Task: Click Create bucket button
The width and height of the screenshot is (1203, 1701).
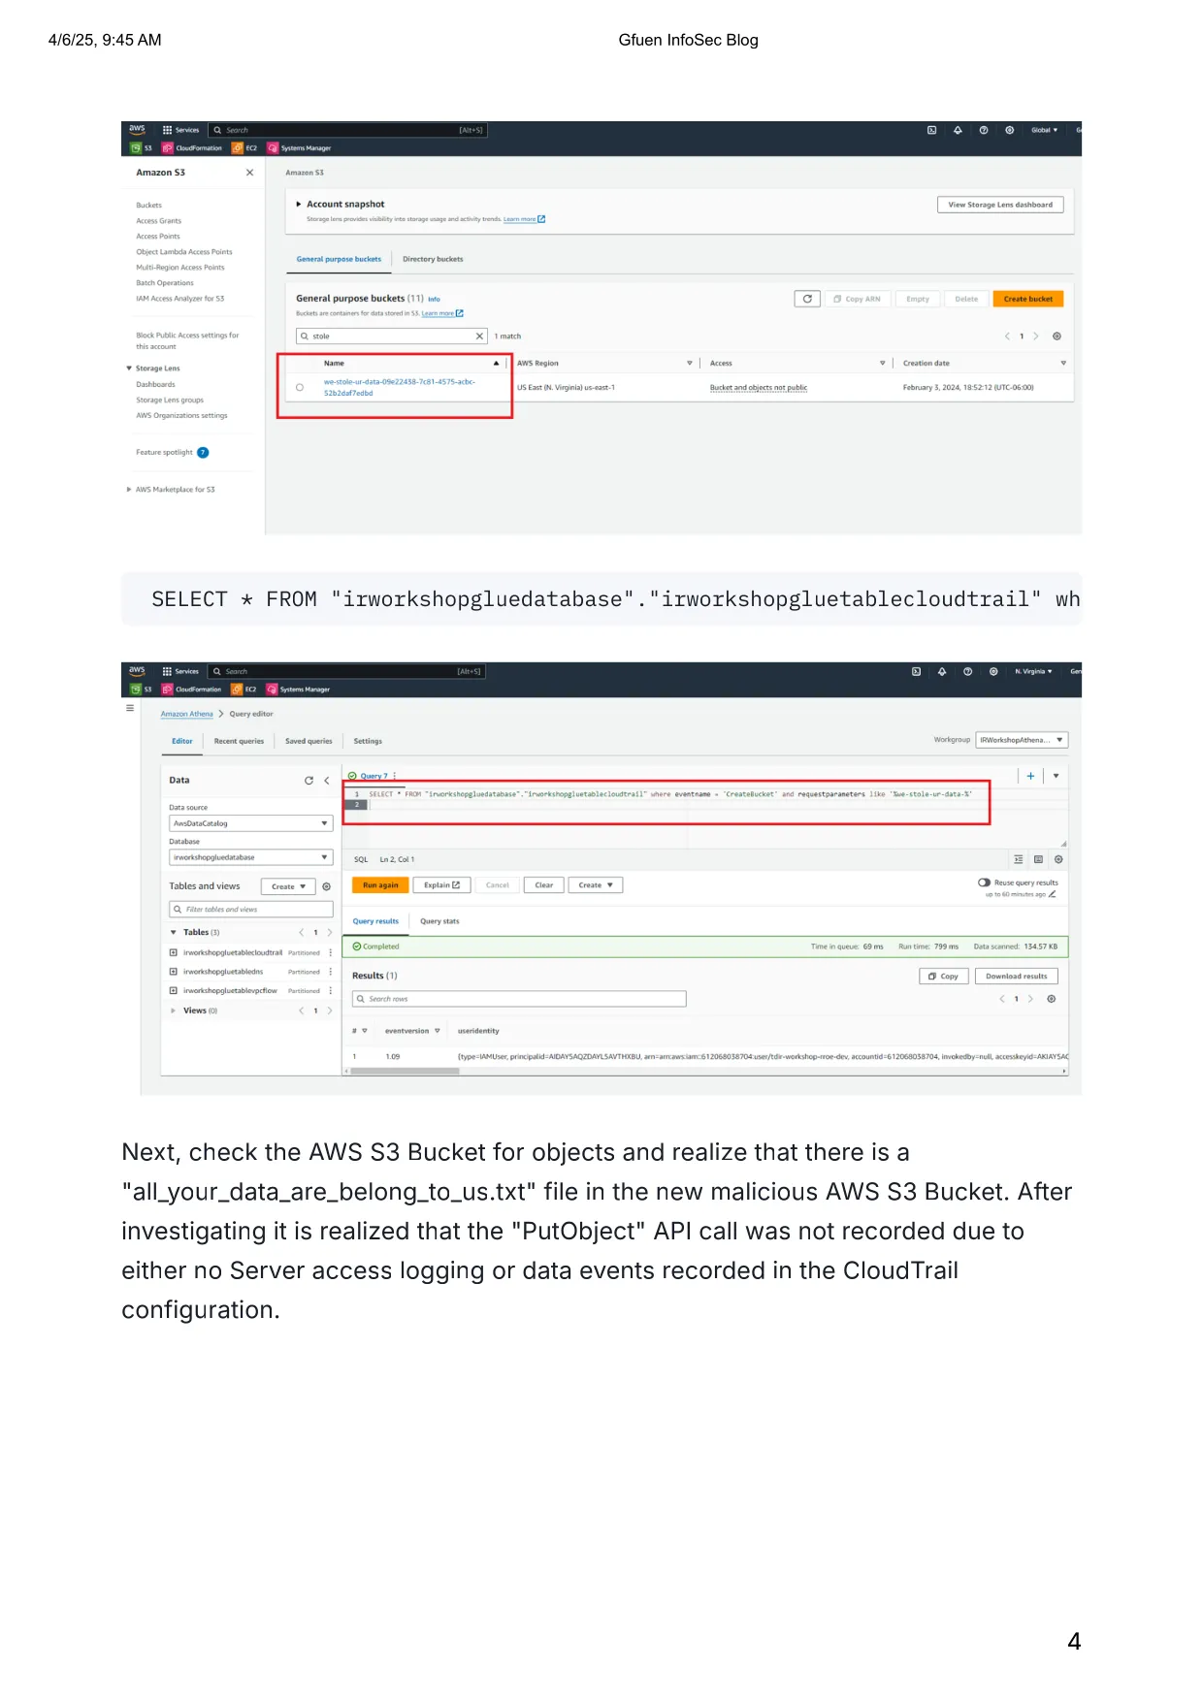Action: tap(1028, 299)
